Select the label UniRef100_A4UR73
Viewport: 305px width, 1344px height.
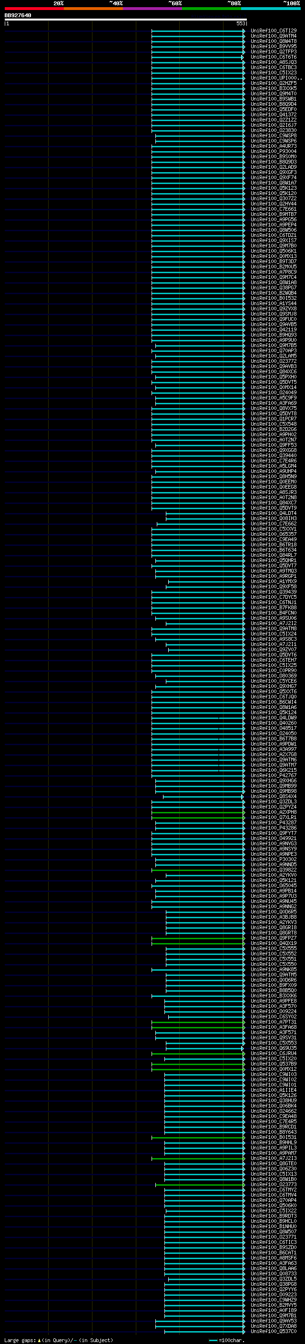click(x=273, y=147)
